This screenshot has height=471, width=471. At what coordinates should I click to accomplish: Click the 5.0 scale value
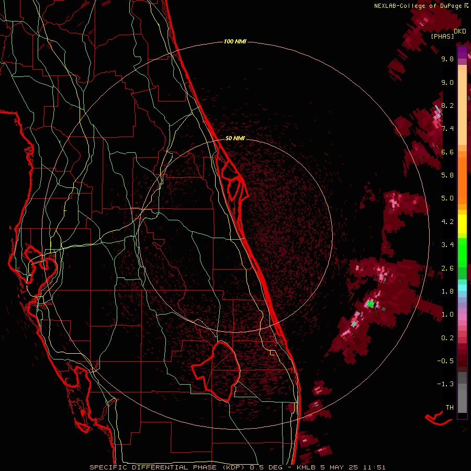447,198
